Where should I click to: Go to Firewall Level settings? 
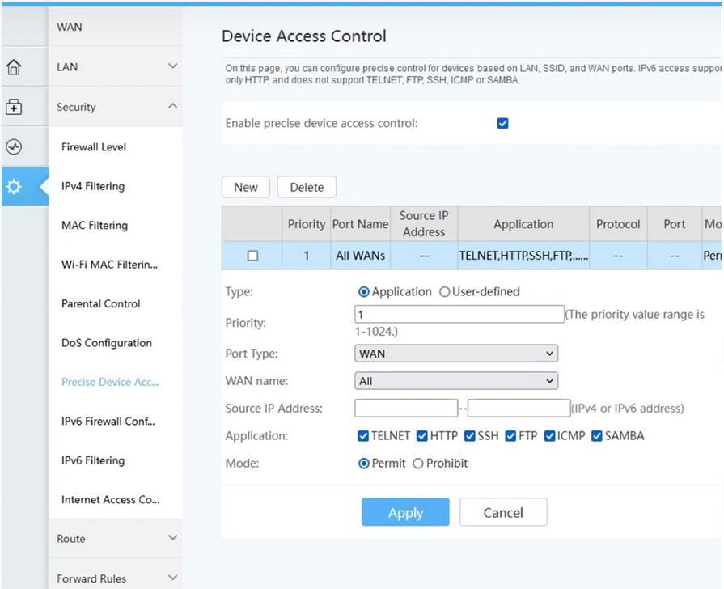point(94,147)
